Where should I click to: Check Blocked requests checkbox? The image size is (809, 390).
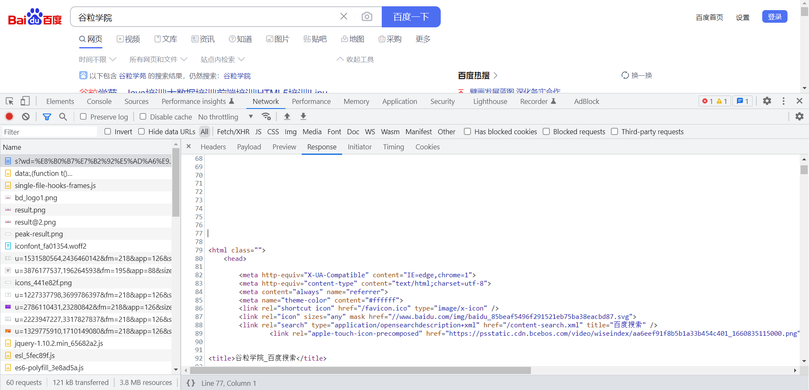tap(546, 132)
